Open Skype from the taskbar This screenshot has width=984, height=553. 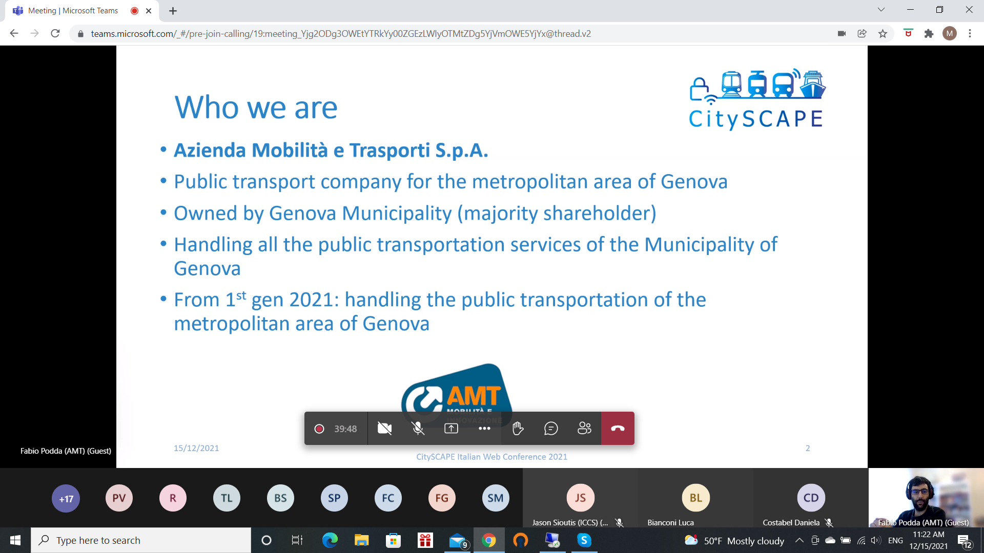pos(584,540)
